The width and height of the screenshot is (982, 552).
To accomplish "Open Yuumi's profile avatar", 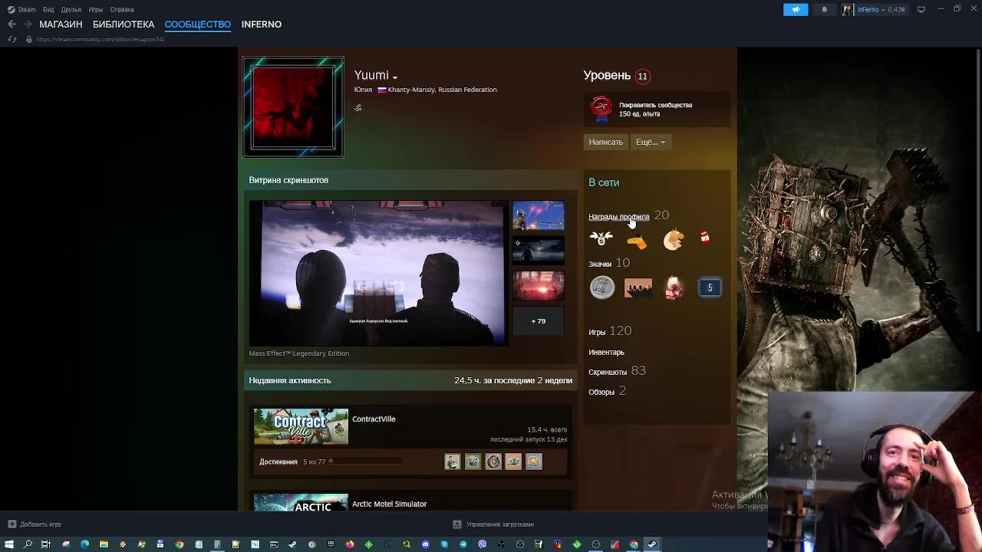I will click(x=293, y=107).
